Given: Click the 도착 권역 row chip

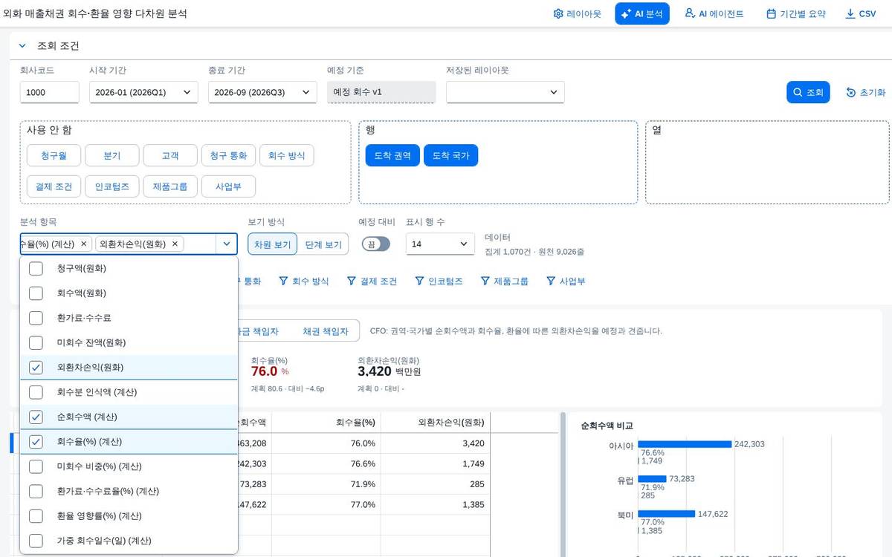Looking at the screenshot, I should pyautogui.click(x=392, y=155).
